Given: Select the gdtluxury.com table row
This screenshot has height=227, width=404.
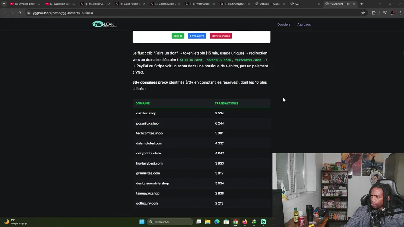Looking at the screenshot, I should pyautogui.click(x=201, y=203).
